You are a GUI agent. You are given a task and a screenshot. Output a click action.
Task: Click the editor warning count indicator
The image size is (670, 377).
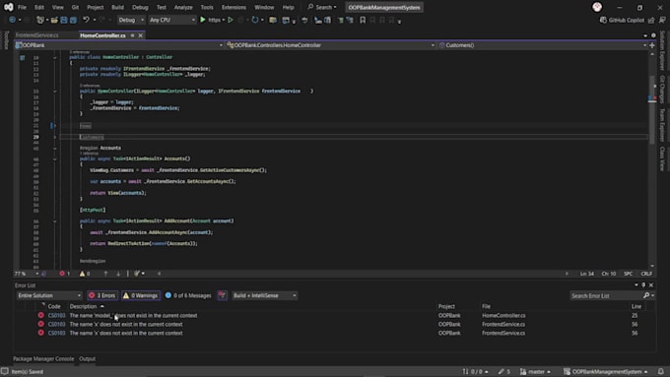(85, 274)
